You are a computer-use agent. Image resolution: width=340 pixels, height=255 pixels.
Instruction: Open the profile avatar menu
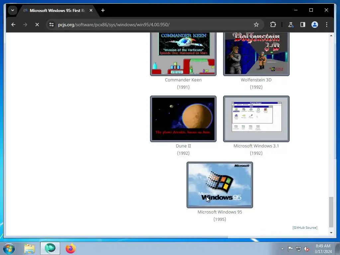coord(315,25)
